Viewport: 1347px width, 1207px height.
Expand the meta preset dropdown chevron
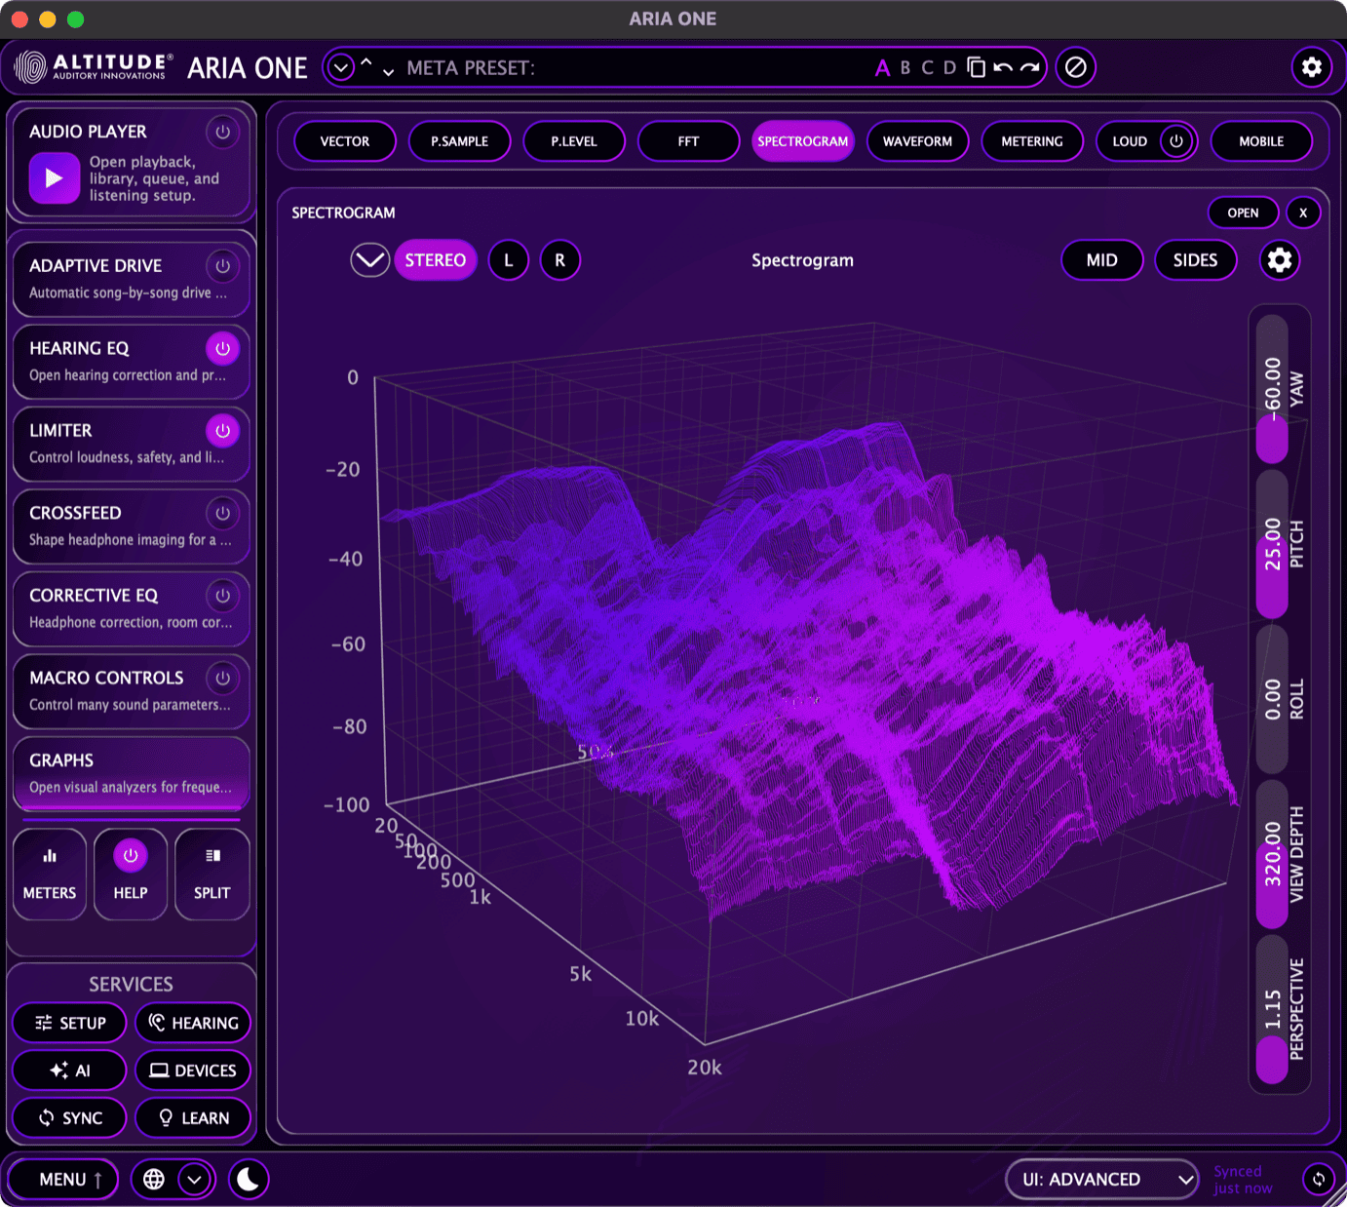[340, 67]
